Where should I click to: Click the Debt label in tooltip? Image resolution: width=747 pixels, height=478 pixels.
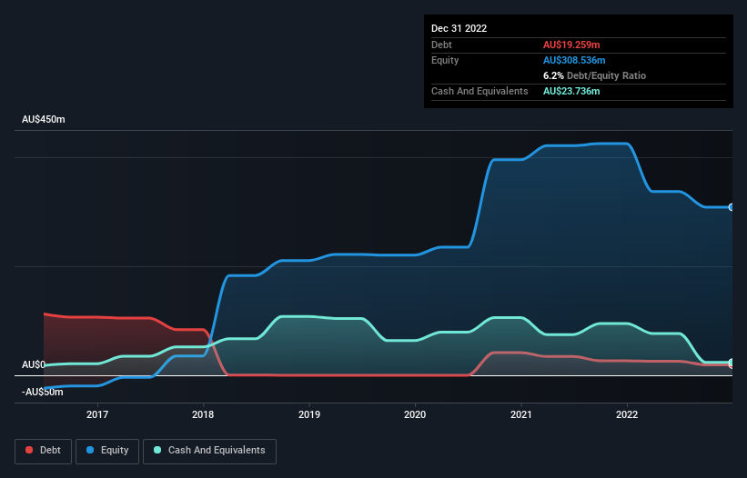[441, 45]
